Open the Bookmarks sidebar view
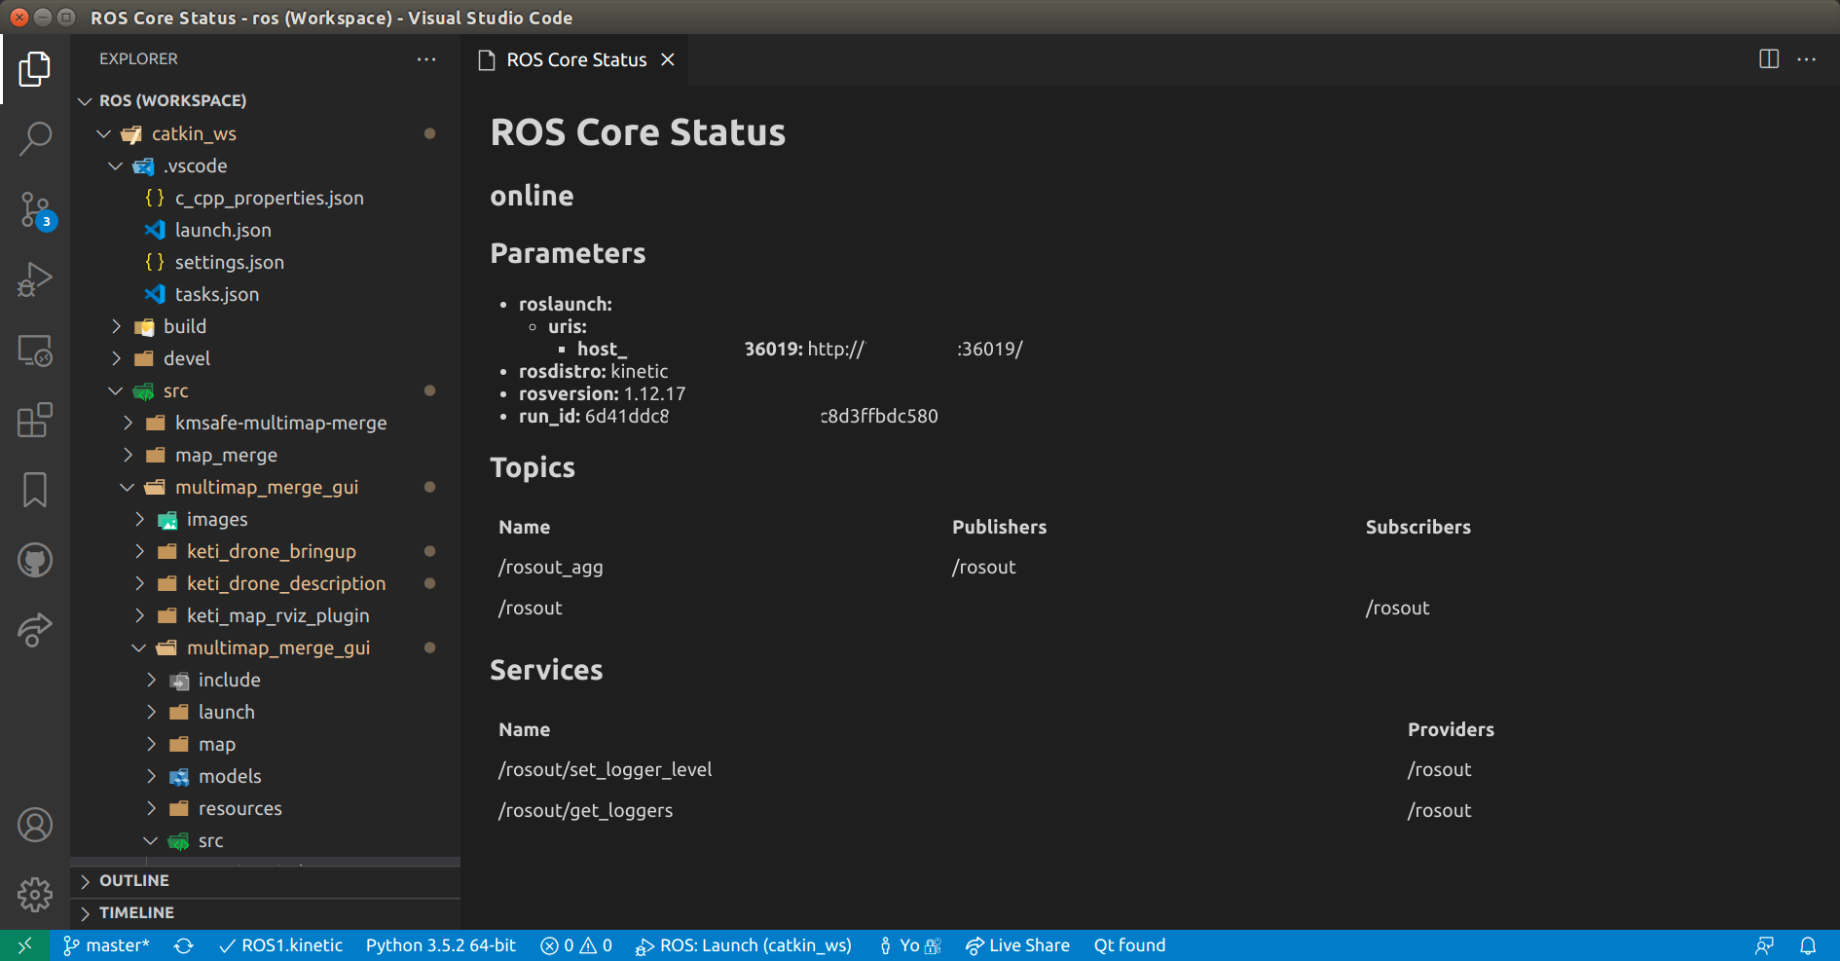1840x961 pixels. click(x=35, y=490)
